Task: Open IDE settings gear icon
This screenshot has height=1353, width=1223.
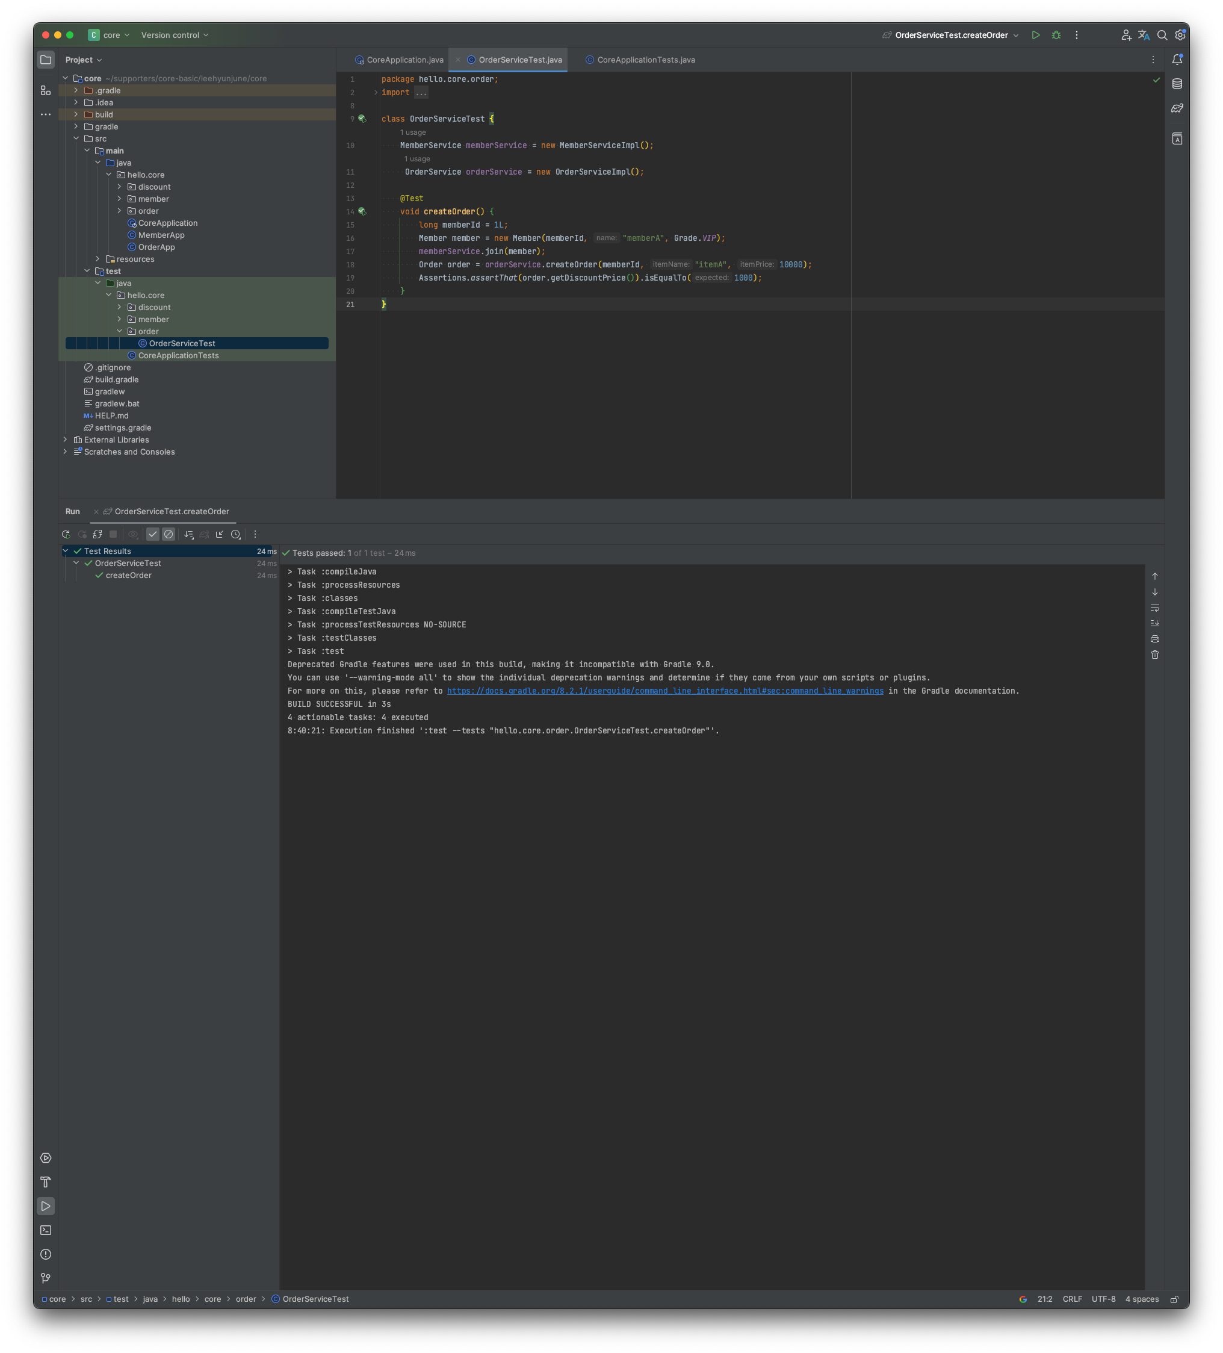Action: tap(1180, 35)
